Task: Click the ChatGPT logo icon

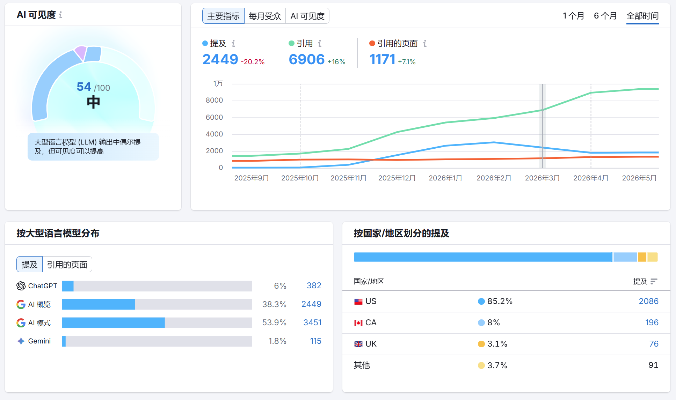Action: pos(21,286)
